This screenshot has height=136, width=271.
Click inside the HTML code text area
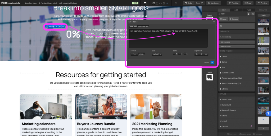tap(168, 38)
